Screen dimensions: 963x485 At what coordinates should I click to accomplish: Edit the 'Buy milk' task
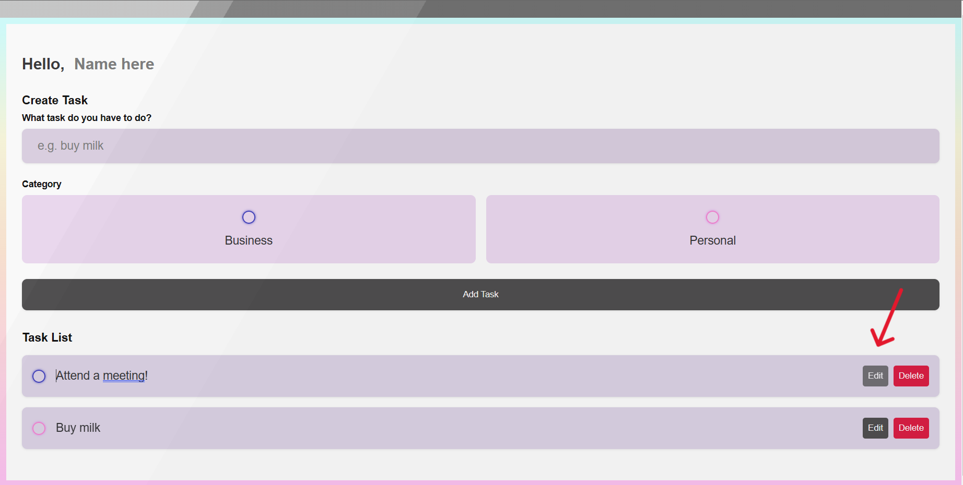point(875,428)
